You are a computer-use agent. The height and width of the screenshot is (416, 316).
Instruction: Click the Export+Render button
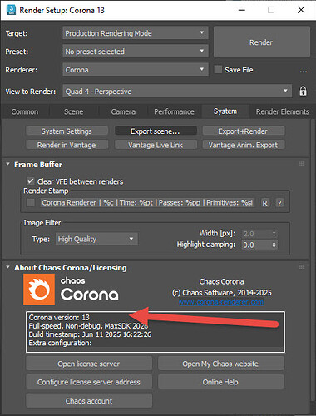coord(244,131)
